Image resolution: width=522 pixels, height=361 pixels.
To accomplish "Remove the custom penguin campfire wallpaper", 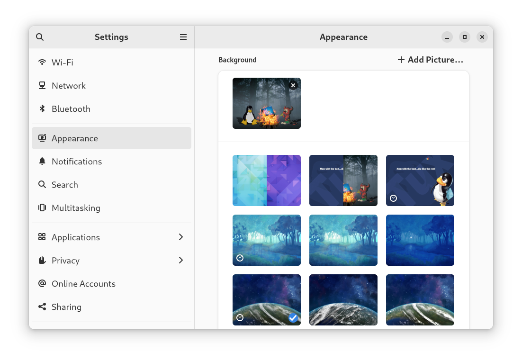I will (x=293, y=85).
